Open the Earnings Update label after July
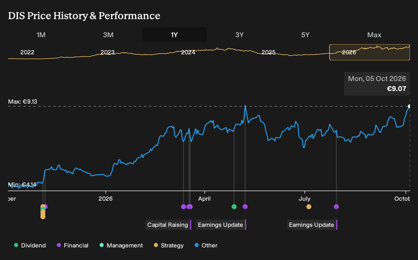The image size is (418, 260). 312,225
